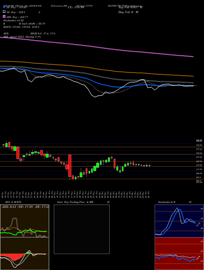This screenshot has width=204, height=270.
Task: Click the 'Intra Day Trading Price & MR' title
Action: (75, 202)
